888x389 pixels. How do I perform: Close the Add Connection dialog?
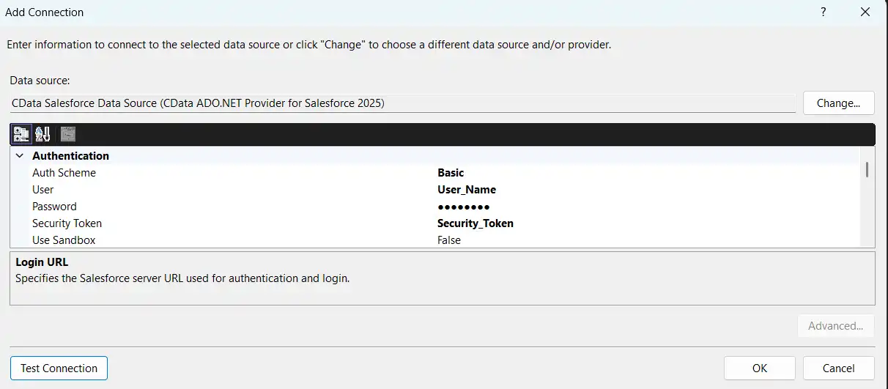[x=865, y=12]
